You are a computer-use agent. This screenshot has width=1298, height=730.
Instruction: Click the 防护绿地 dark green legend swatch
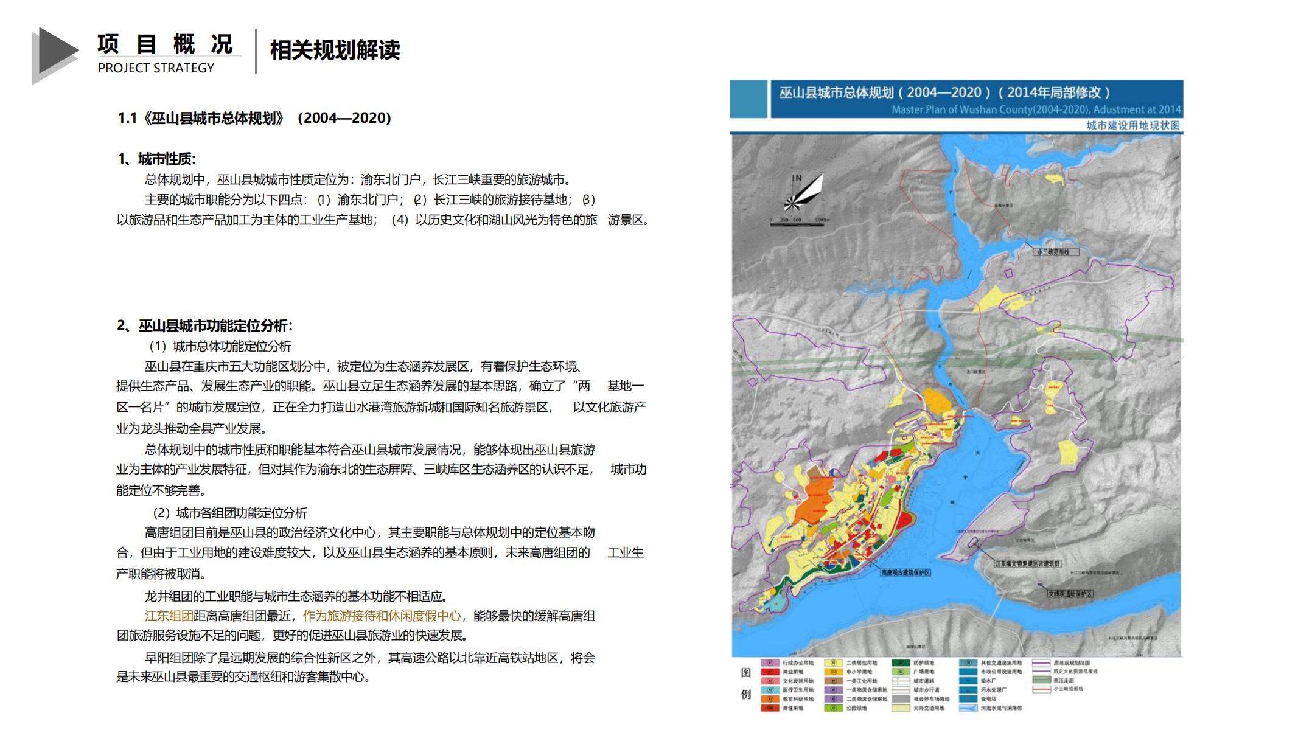point(901,662)
